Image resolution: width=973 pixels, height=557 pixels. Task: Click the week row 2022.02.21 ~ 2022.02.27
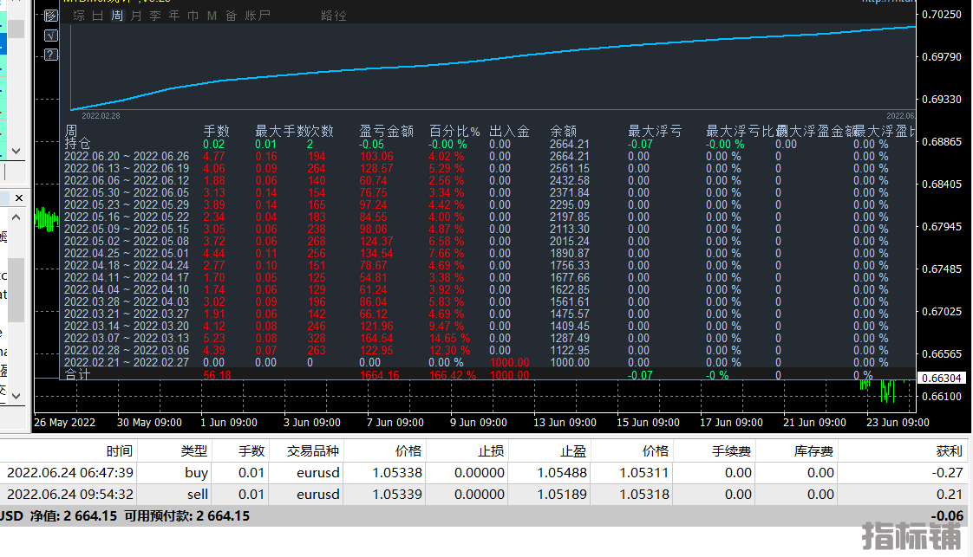pyautogui.click(x=127, y=362)
